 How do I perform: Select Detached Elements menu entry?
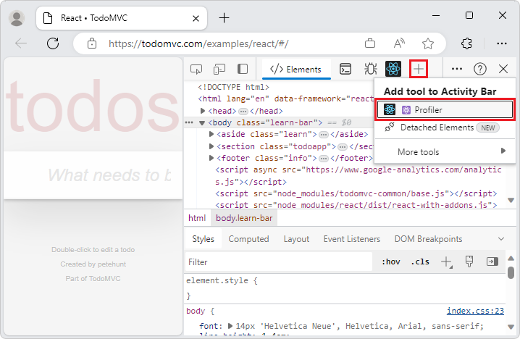pos(445,127)
